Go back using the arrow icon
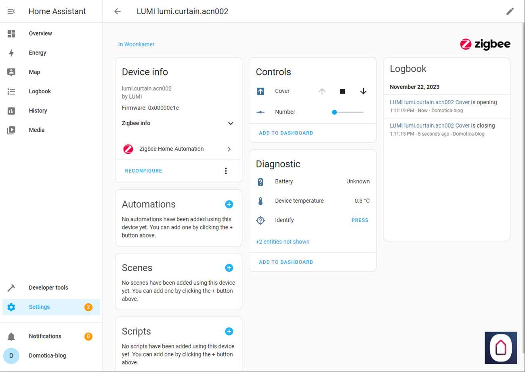The image size is (525, 372). 118,11
